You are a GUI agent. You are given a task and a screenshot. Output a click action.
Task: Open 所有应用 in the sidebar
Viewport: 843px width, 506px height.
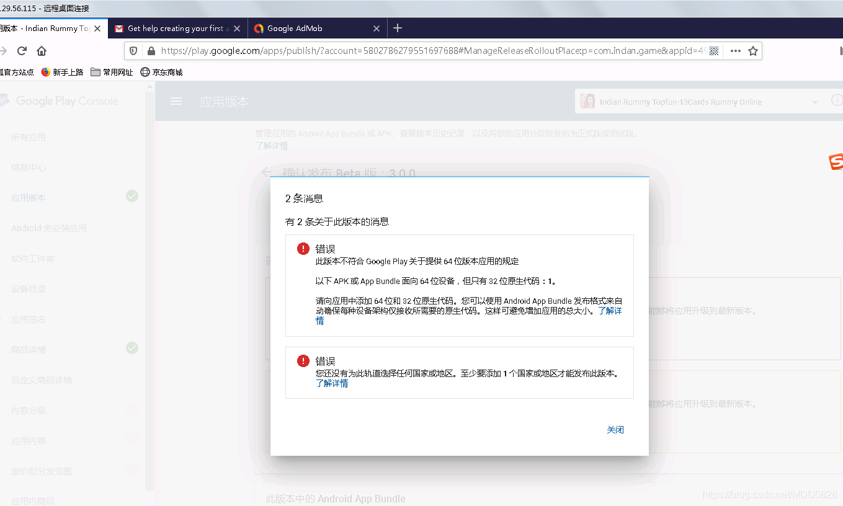pos(29,137)
